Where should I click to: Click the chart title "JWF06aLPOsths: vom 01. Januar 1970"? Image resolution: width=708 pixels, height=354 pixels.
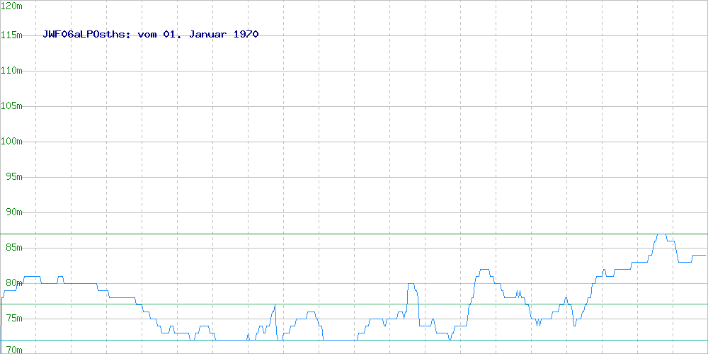pos(151,34)
